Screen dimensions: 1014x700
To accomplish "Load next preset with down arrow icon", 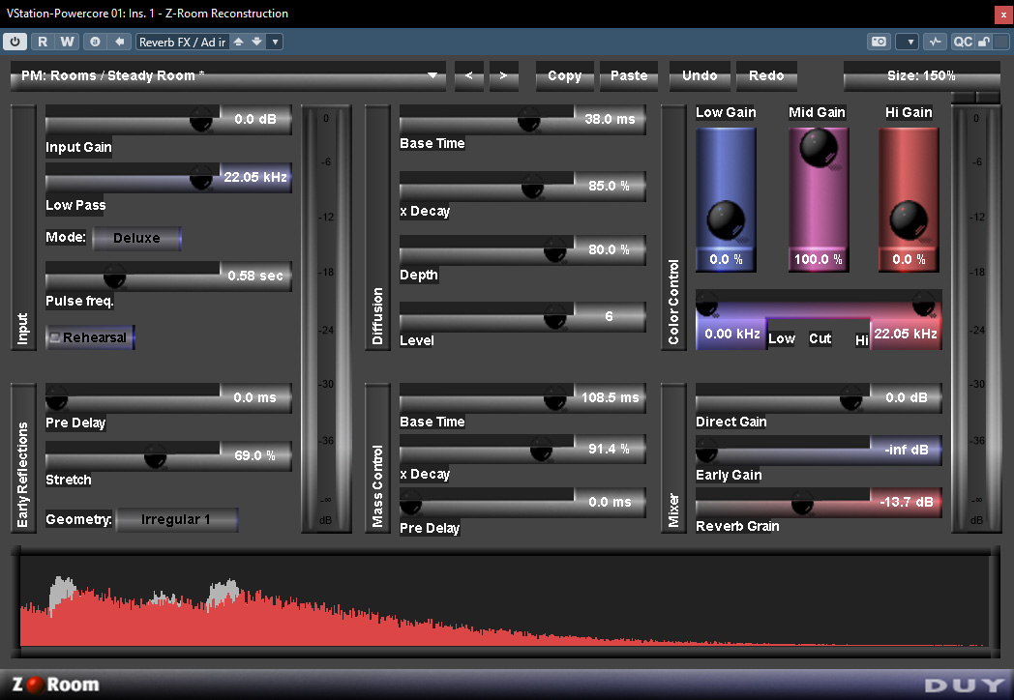I will click(256, 42).
